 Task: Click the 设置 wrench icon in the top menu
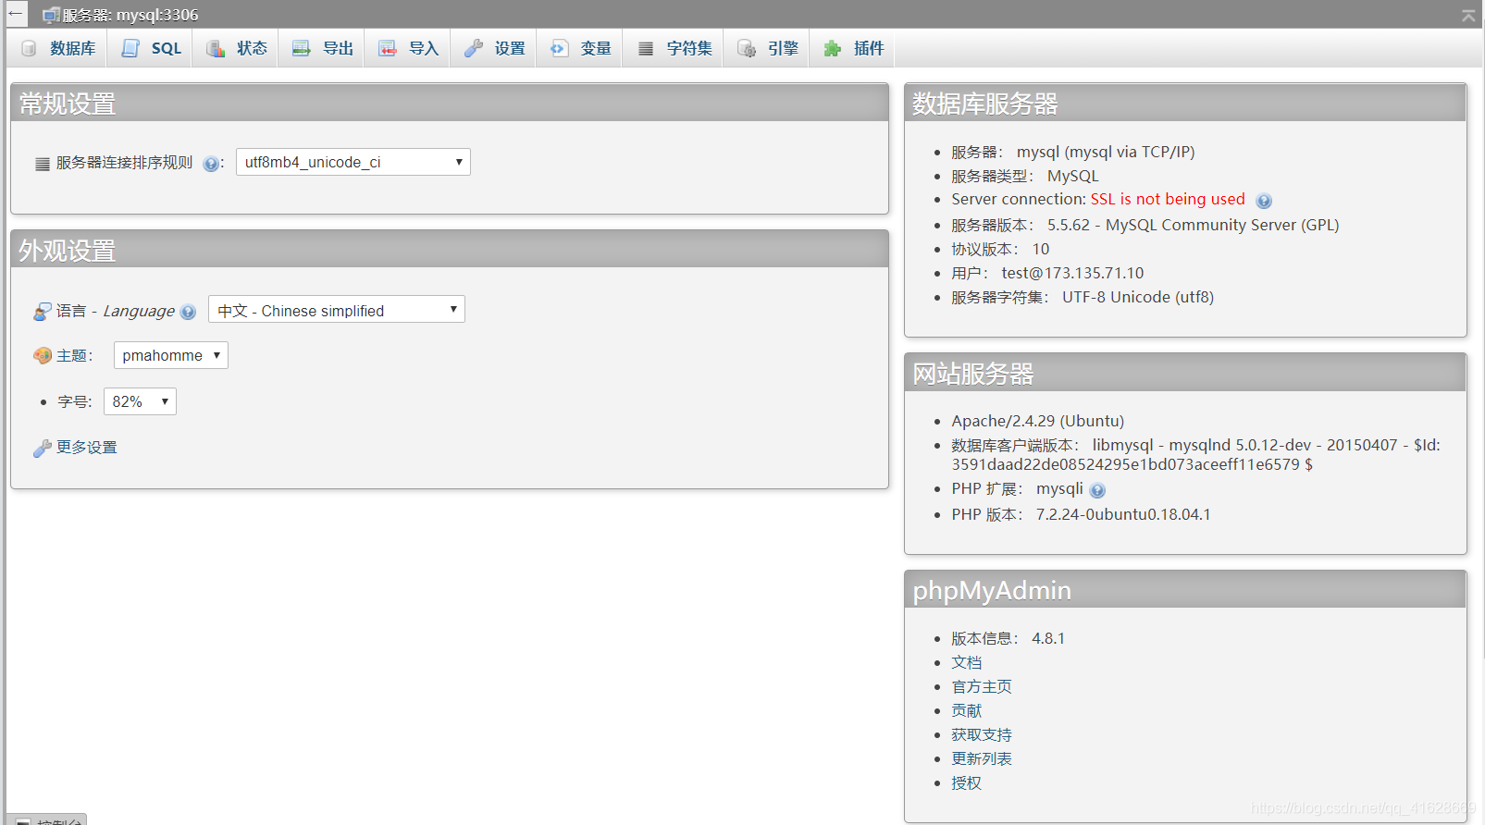pos(474,48)
